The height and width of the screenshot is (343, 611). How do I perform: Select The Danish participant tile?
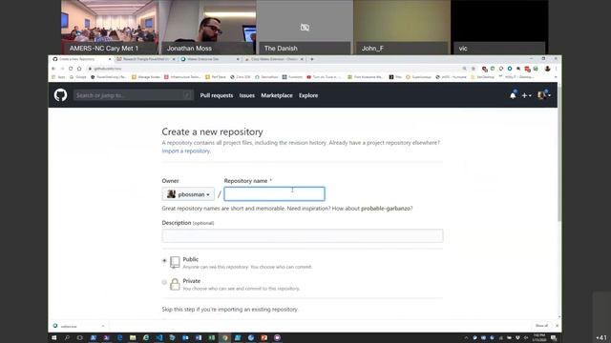pos(305,27)
